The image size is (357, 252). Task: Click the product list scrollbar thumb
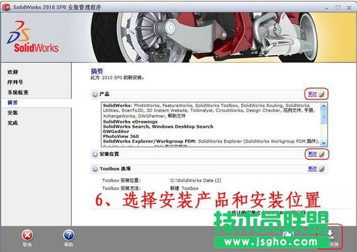point(324,117)
